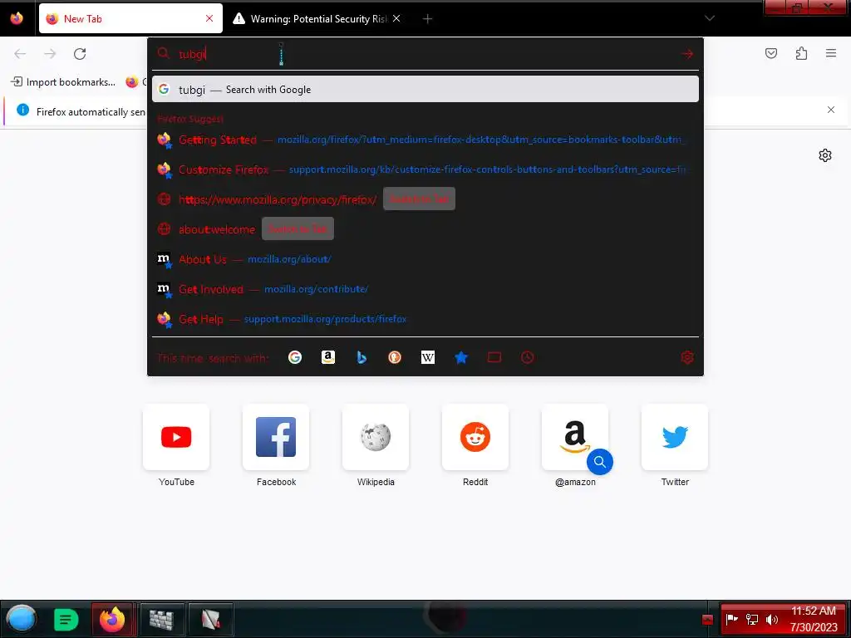Search history using the clock icon
This screenshot has width=851, height=638.
tap(528, 357)
